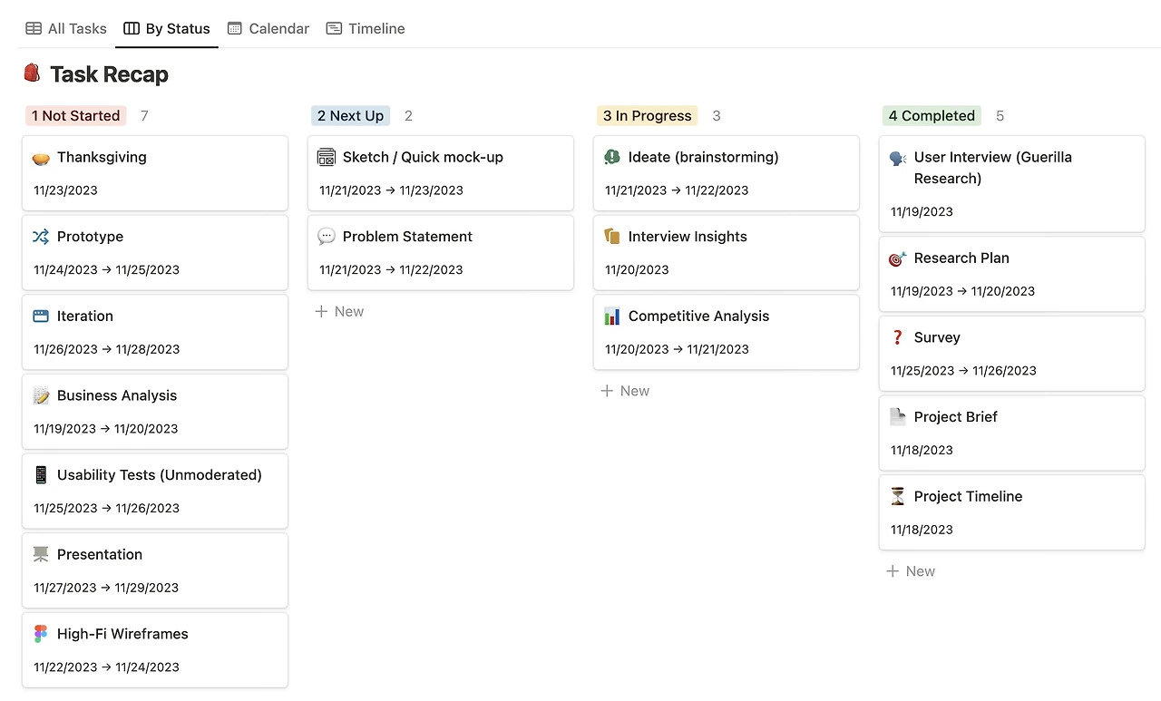This screenshot has width=1161, height=701.
Task: Click the shuffle icon on Prototype card
Action: tap(41, 237)
